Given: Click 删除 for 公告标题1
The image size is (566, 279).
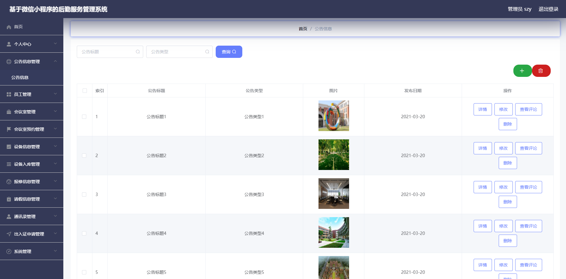Looking at the screenshot, I should point(508,124).
